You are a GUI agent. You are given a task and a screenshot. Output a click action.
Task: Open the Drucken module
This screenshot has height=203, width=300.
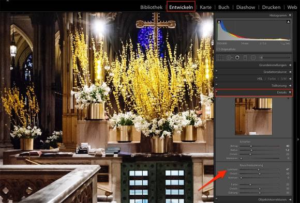coord(271,7)
